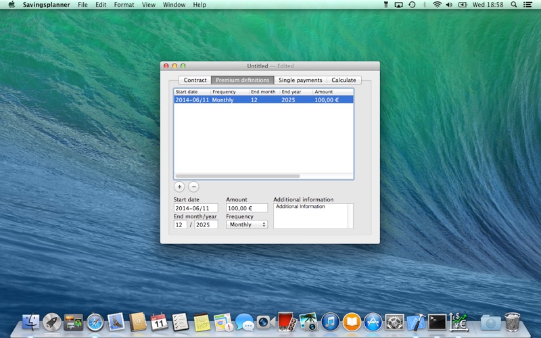This screenshot has height=338, width=541.
Task: Click the End year field showing 2025
Action: coord(206,224)
